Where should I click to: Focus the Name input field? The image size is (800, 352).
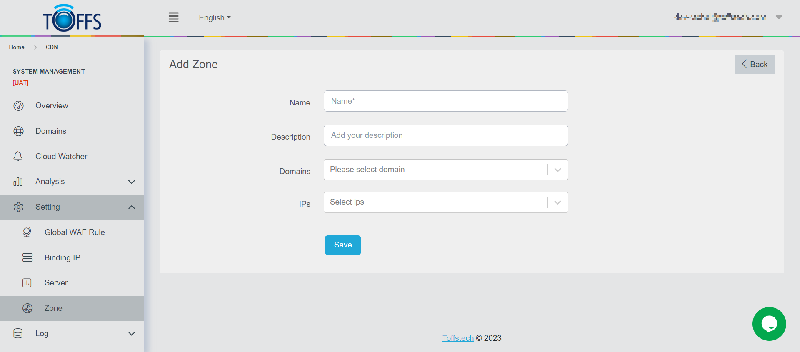click(445, 101)
